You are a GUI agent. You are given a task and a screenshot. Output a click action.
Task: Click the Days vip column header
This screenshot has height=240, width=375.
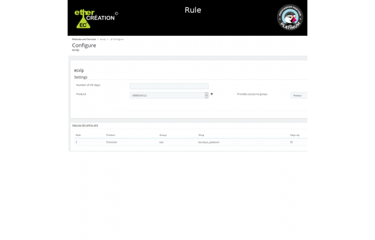pyautogui.click(x=294, y=135)
